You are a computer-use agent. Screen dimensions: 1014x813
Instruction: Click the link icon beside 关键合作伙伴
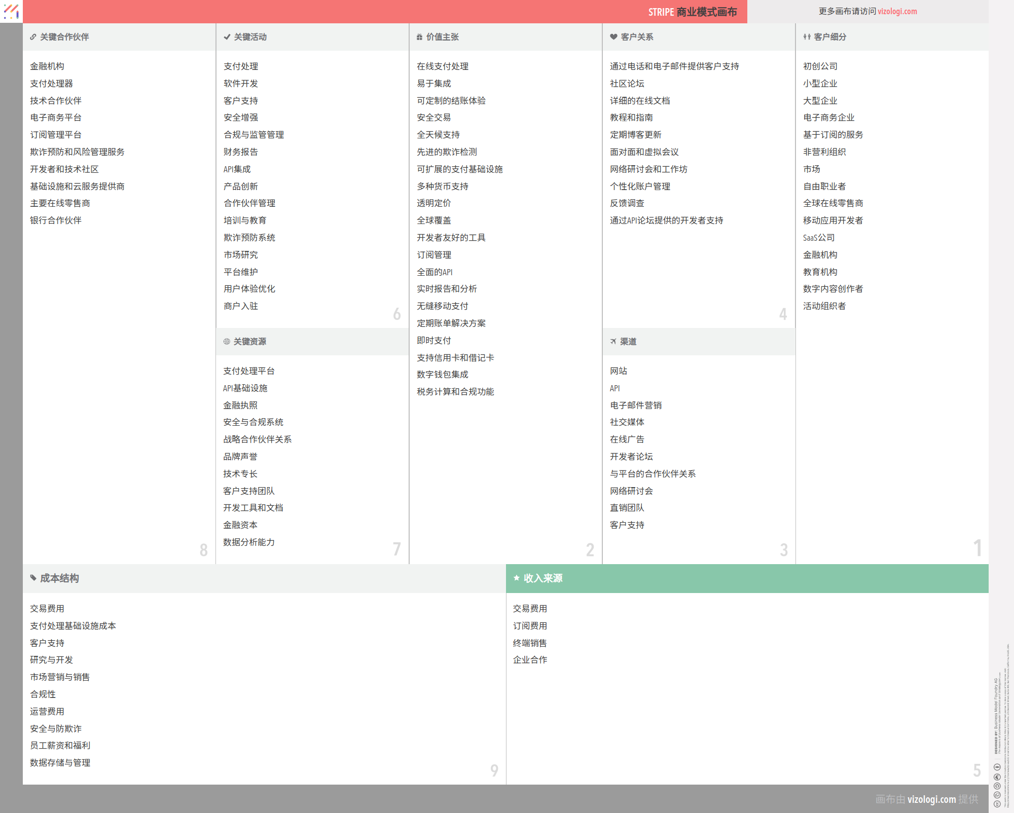click(33, 37)
